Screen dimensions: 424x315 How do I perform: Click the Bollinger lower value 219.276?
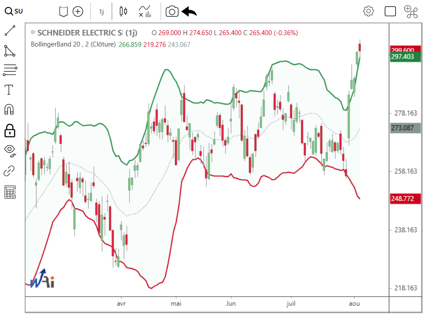[155, 45]
